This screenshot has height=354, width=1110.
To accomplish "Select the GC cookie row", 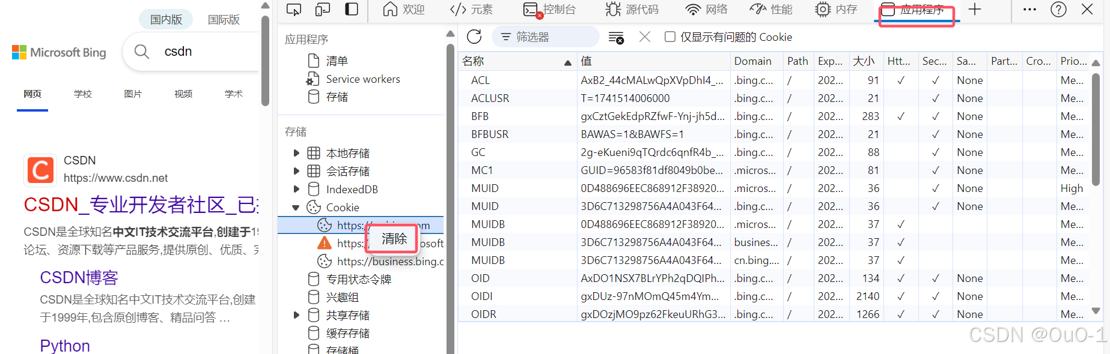I will click(x=774, y=152).
